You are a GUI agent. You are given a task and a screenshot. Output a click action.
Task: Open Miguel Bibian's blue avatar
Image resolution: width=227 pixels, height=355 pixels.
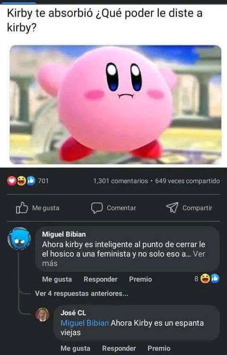coord(19,239)
